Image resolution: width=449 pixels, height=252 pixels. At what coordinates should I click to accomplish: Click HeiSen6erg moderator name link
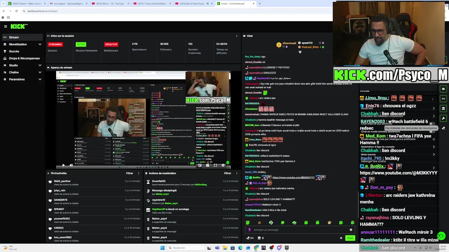click(x=201, y=184)
